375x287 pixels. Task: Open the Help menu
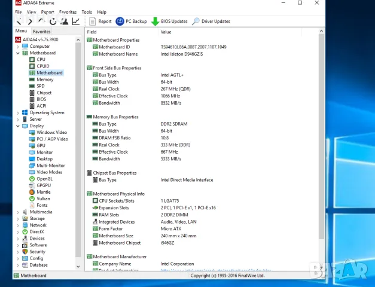pos(102,12)
